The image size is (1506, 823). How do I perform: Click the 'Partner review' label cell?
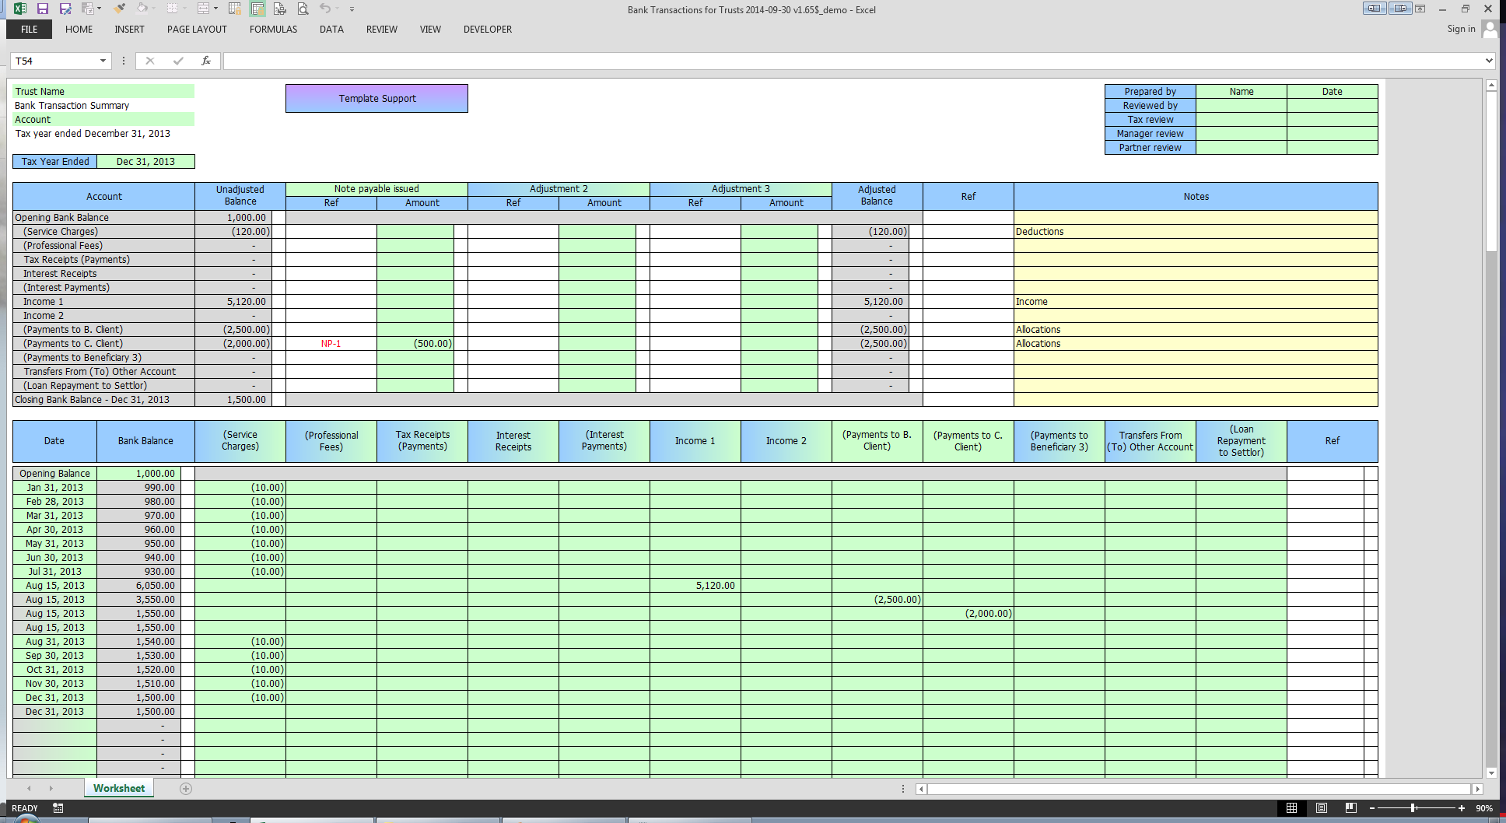1150,148
